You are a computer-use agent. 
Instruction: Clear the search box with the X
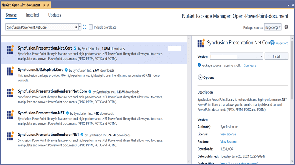(x=76, y=27)
